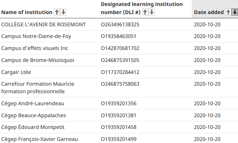Select Cégep Beauce-Appalaches name cell

click(x=34, y=115)
